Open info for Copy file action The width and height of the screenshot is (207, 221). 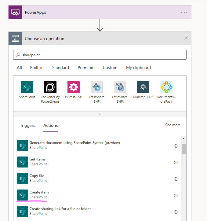[x=176, y=179]
